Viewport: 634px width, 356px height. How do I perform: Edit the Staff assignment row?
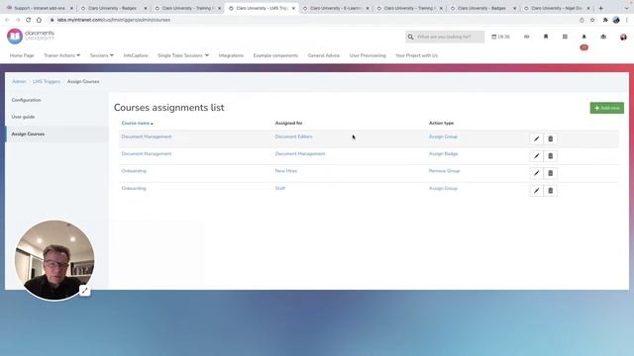[x=536, y=191]
